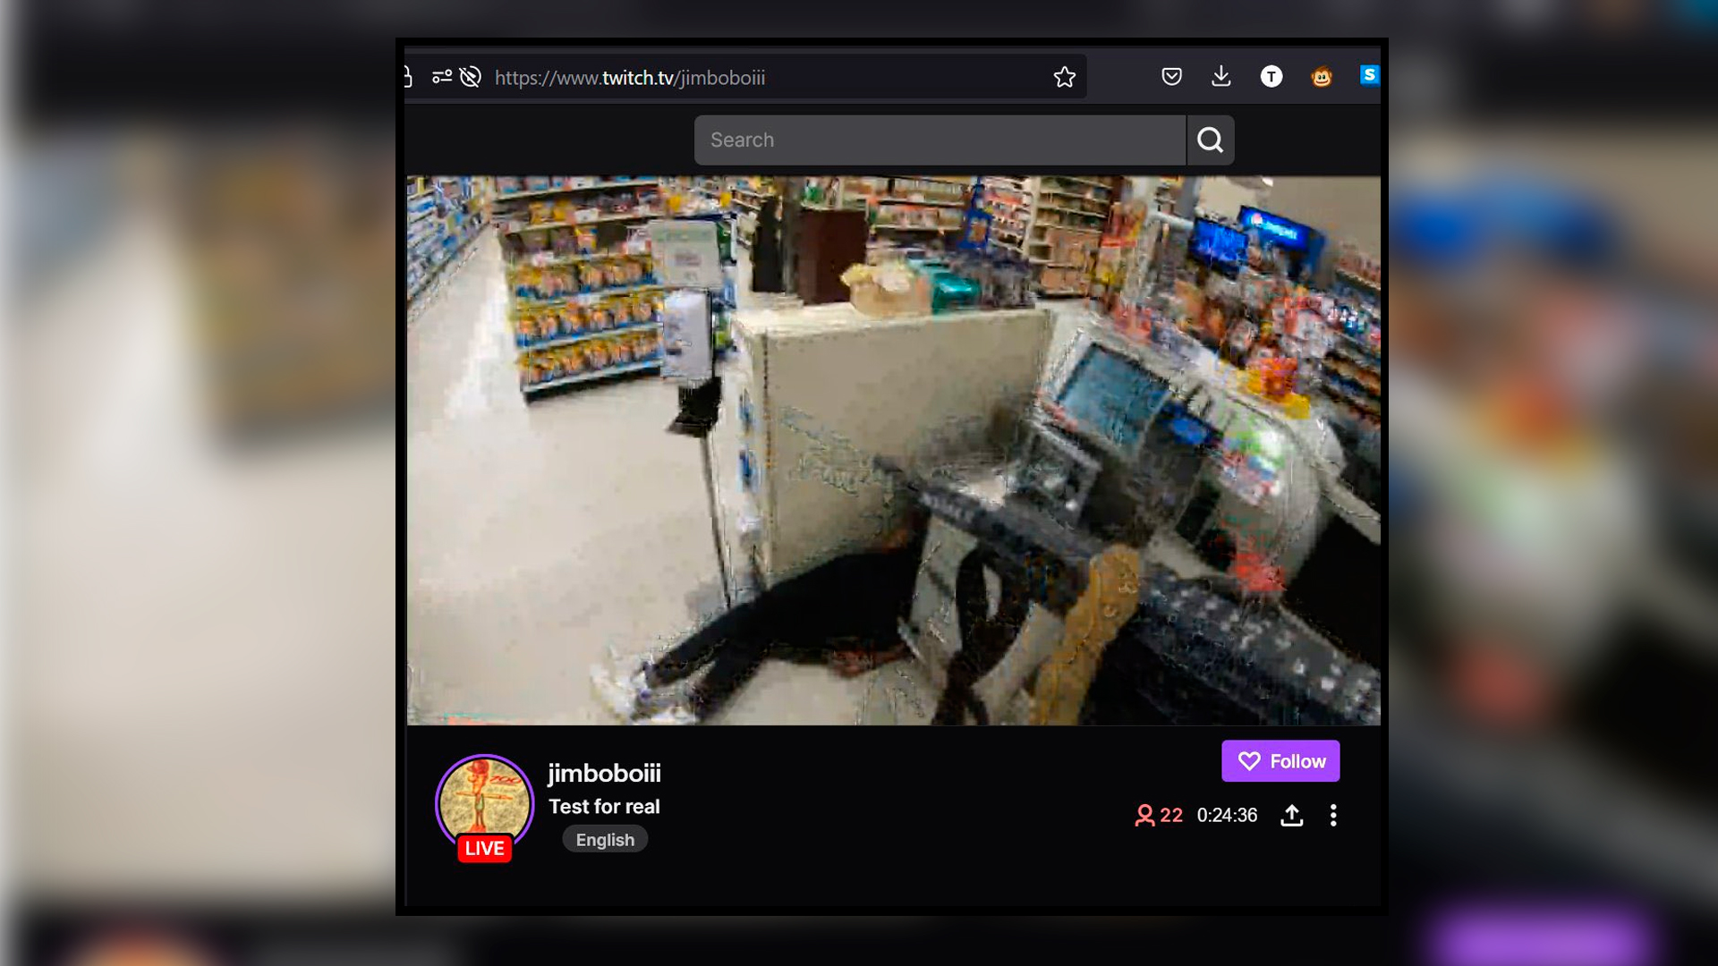1718x966 pixels.
Task: Select the English language tag
Action: (605, 840)
